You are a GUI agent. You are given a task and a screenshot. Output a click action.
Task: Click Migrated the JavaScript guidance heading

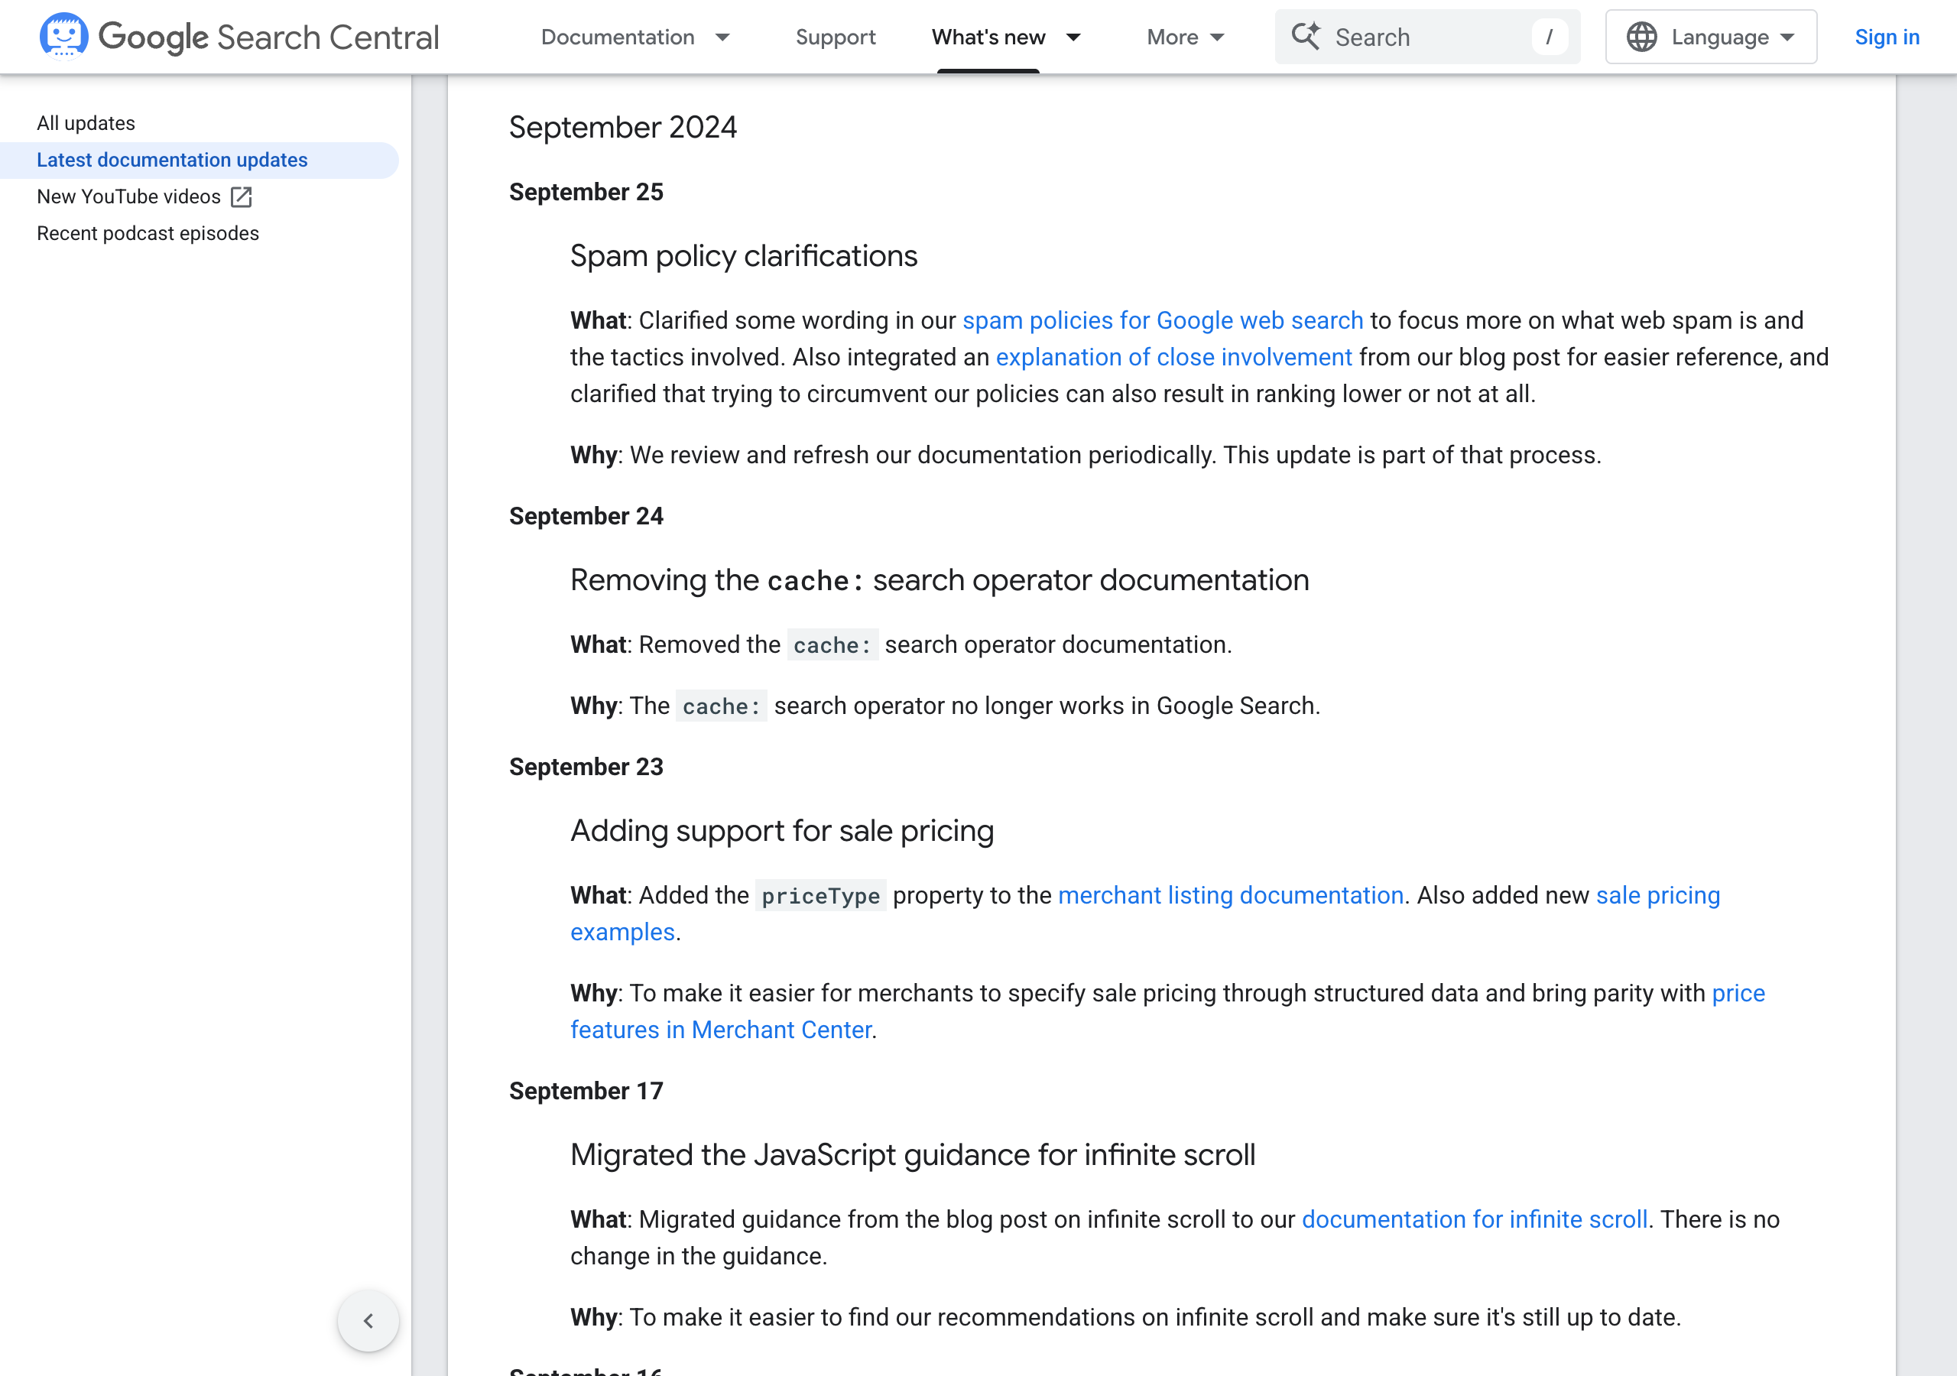click(x=912, y=1154)
